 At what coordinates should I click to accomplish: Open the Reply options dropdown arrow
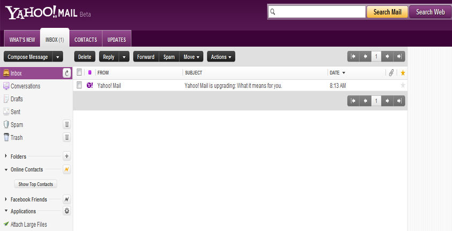pyautogui.click(x=124, y=57)
